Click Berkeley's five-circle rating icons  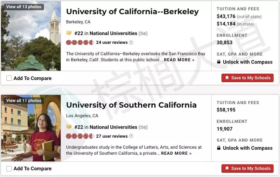click(80, 42)
